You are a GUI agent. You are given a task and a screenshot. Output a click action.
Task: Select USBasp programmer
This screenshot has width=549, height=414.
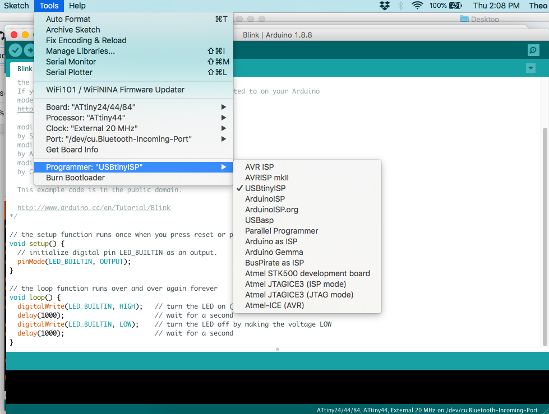coord(307,220)
